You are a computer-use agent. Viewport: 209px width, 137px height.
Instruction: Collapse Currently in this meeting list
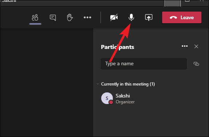(x=98, y=84)
